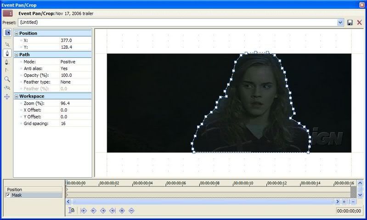Enable or disable the Mask checkbox

8,195
